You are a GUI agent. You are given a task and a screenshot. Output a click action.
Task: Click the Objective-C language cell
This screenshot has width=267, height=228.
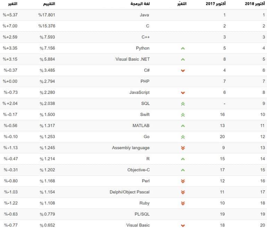138,170
